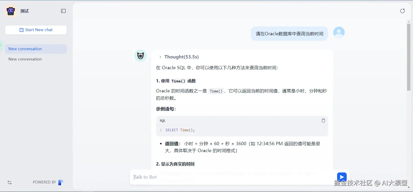Expand the Thought(53.5s) section

(x=179, y=57)
